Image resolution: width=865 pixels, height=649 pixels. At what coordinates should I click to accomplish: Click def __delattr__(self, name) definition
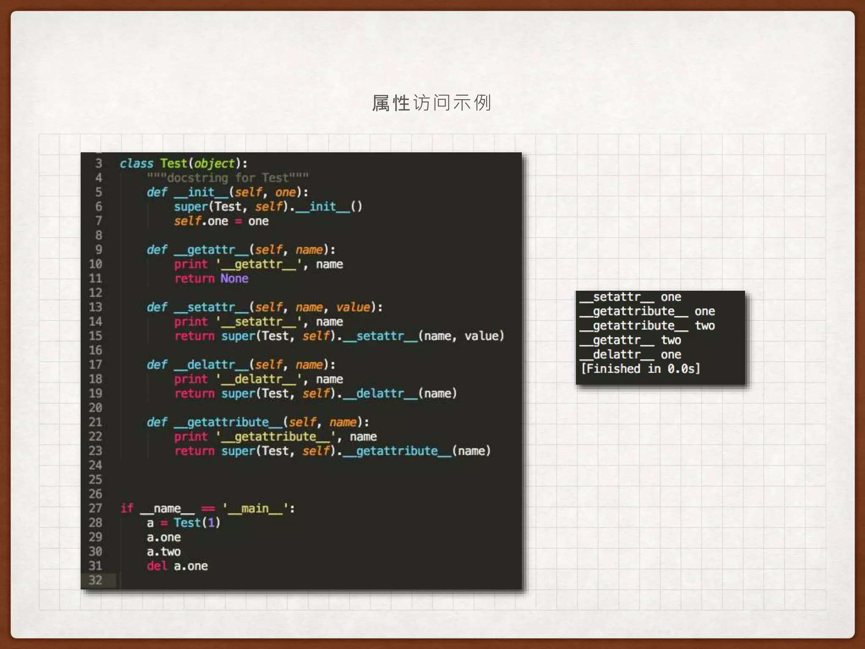(x=241, y=365)
